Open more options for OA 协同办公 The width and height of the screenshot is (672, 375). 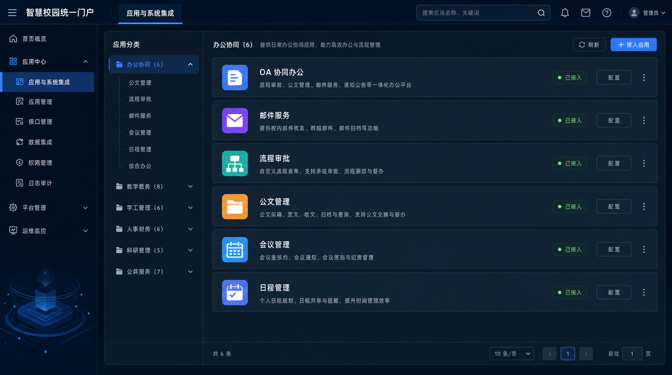pos(644,78)
